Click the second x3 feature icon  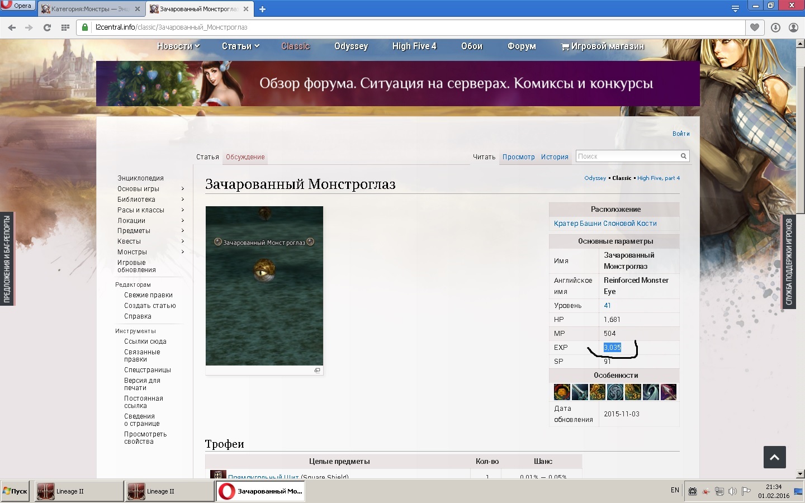[x=633, y=392]
